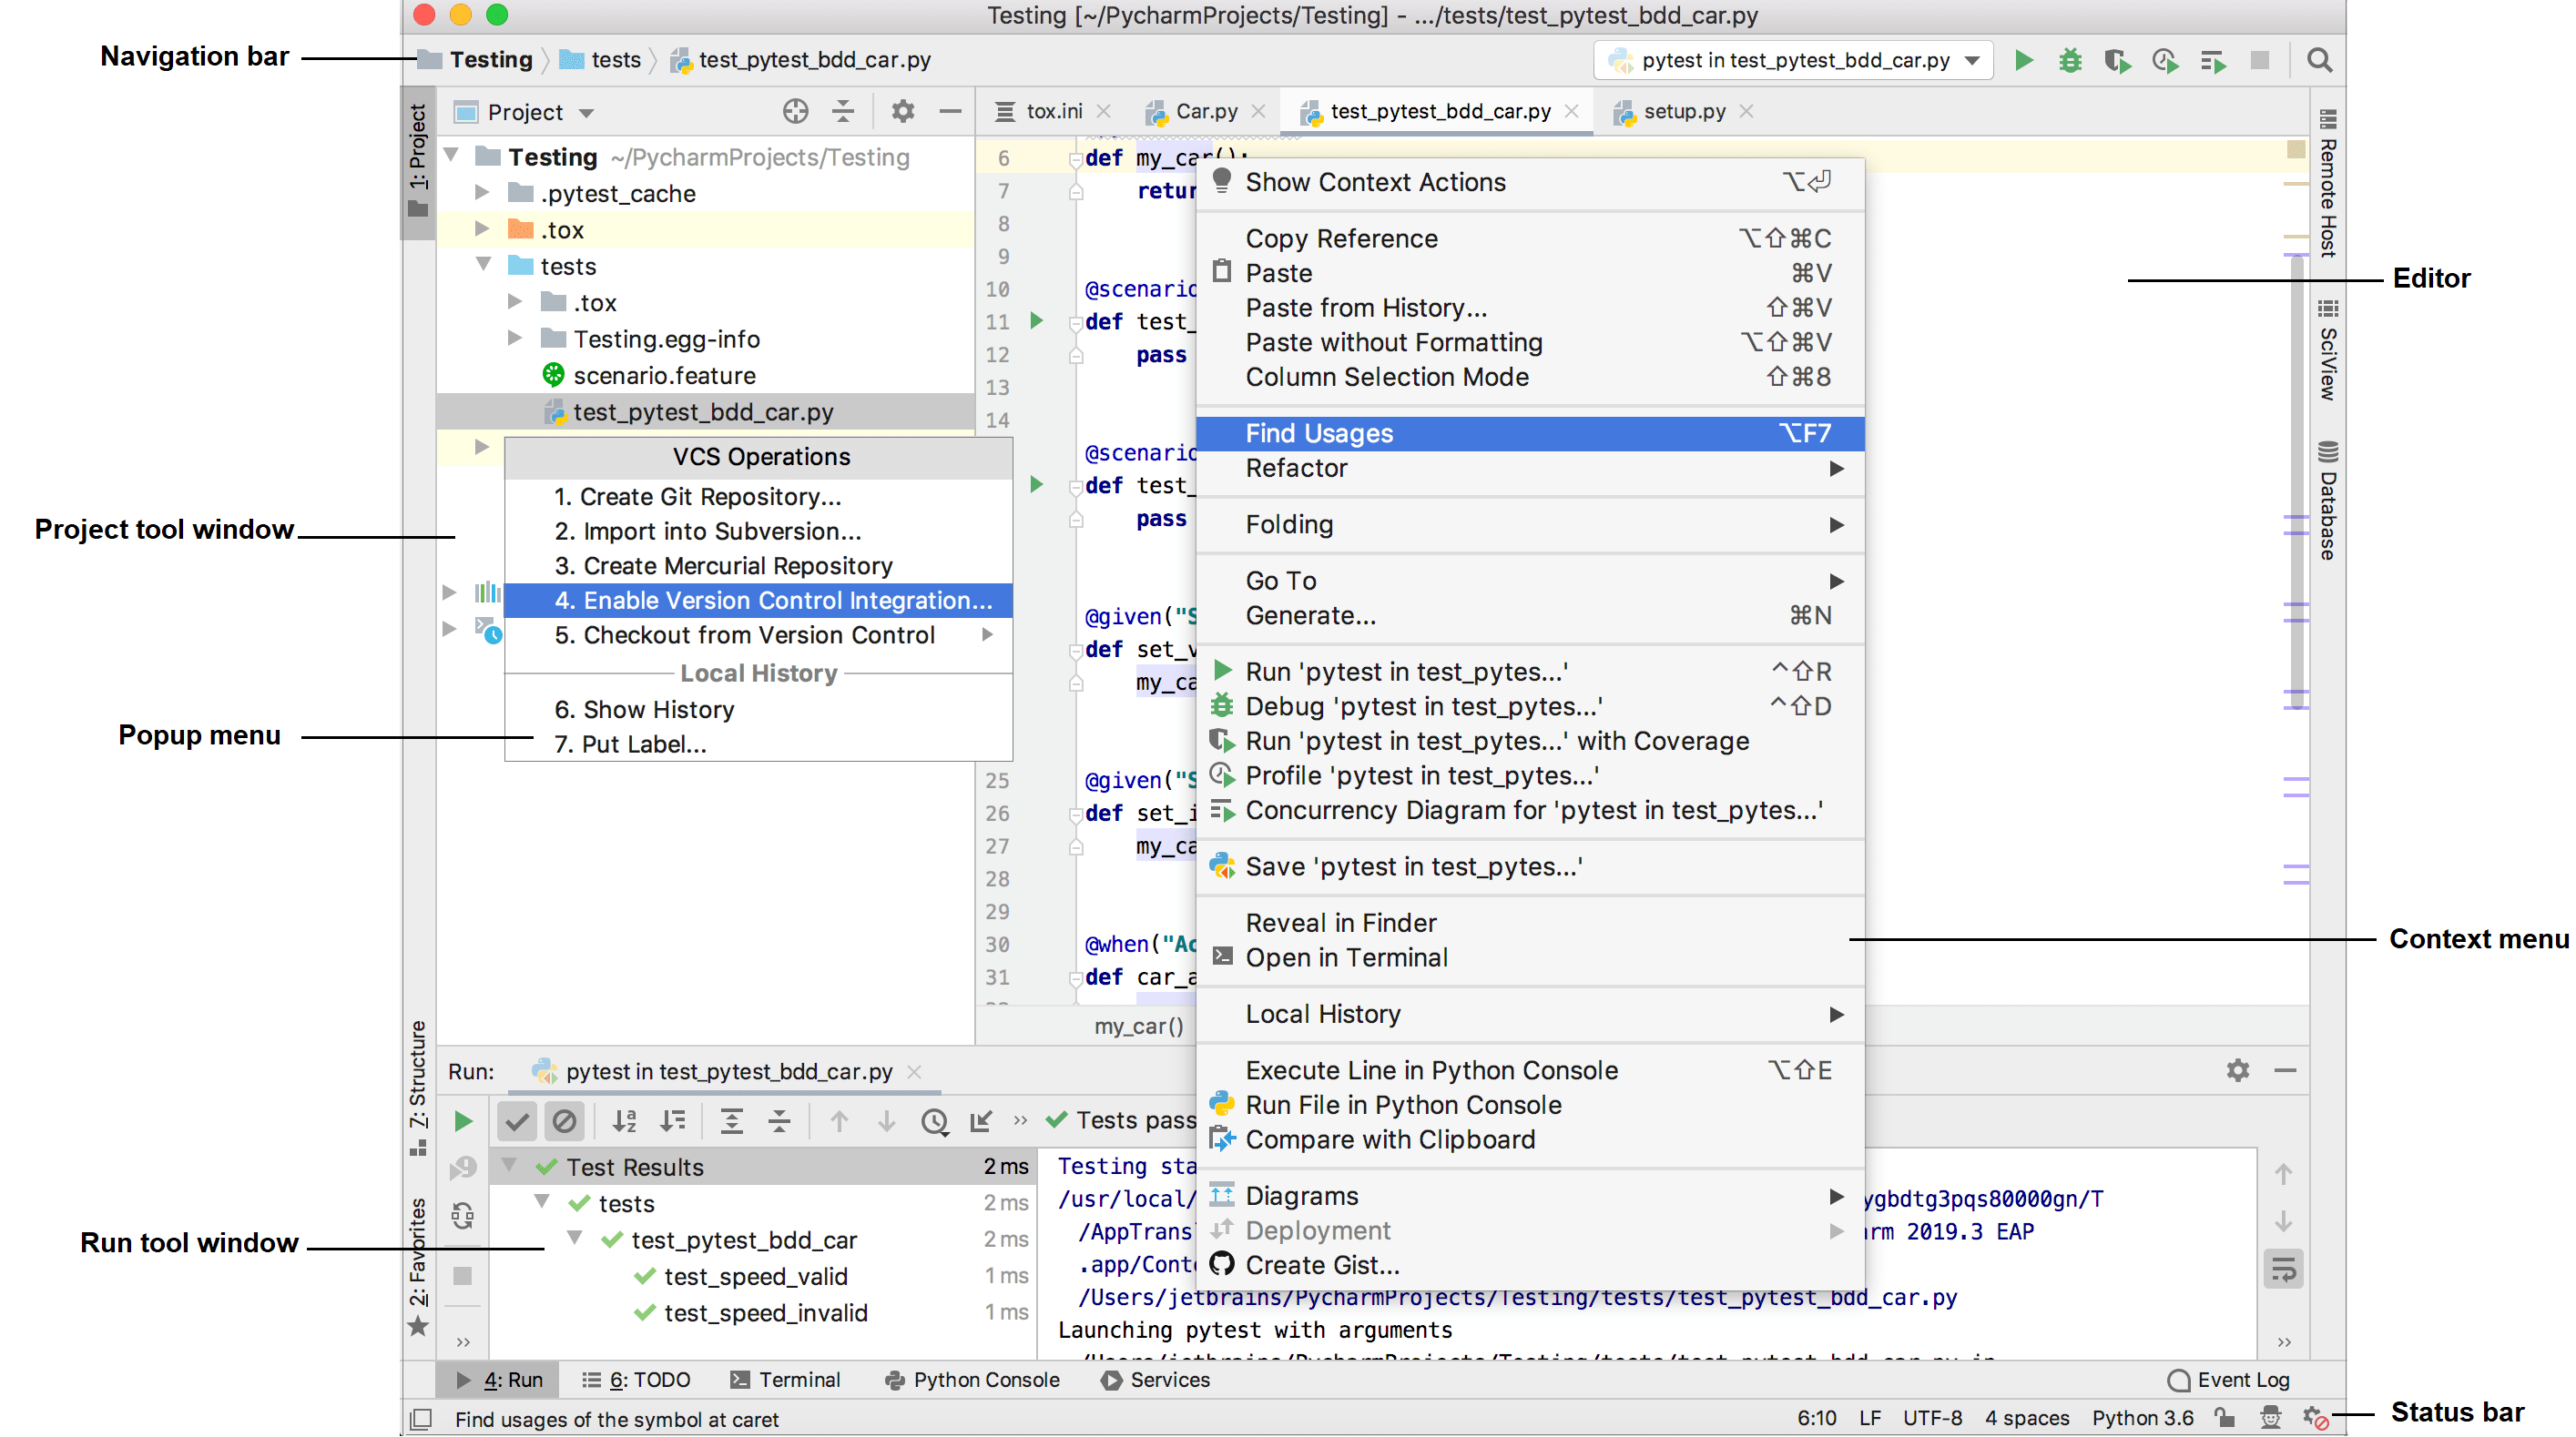Toggle Show Ignored tests button
The height and width of the screenshot is (1437, 2576).
(x=564, y=1121)
